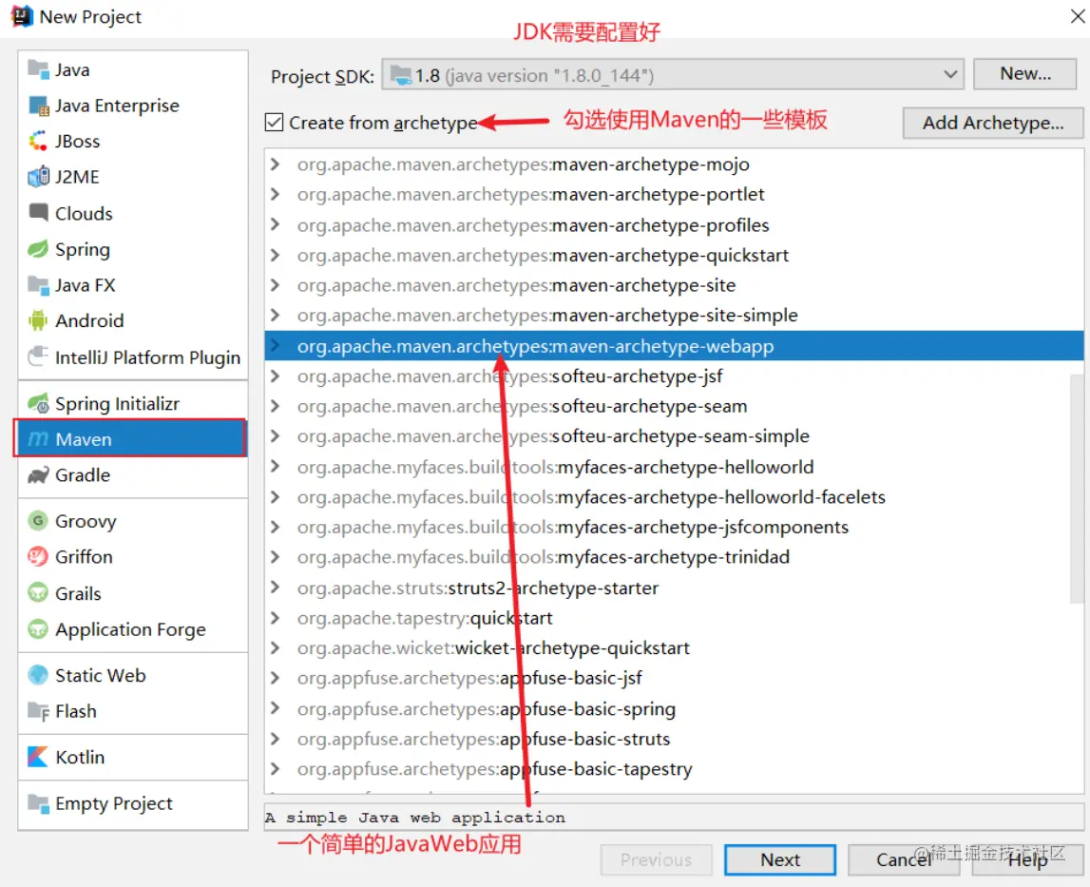Viewport: 1090px width, 887px height.
Task: Expand maven-archetype-mojo entry
Action: pos(276,164)
